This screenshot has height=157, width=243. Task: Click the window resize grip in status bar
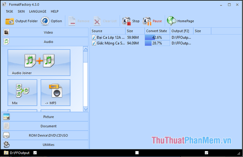point(239,153)
